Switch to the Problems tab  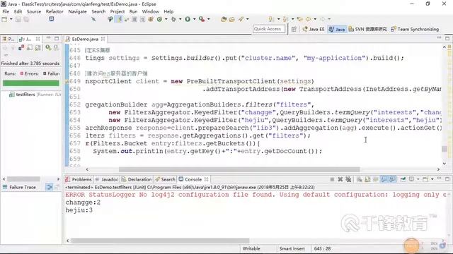tap(79, 179)
